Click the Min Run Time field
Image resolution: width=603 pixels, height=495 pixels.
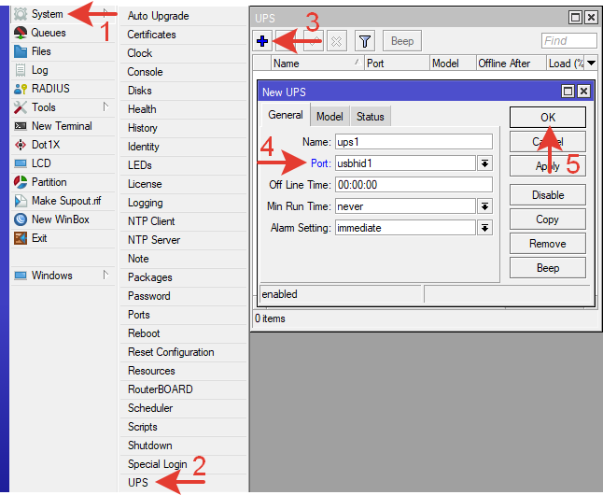pos(406,206)
